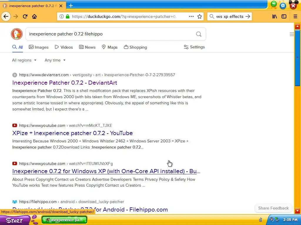Click the DeviantArt result favicon
This screenshot has height=225, width=301.
15,75
